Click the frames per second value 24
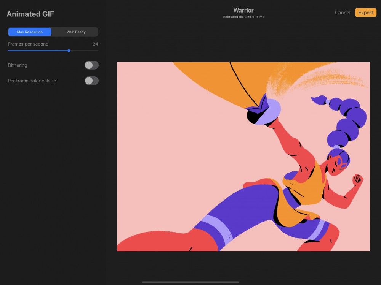 click(96, 44)
